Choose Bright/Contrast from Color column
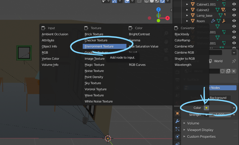 click(x=139, y=34)
